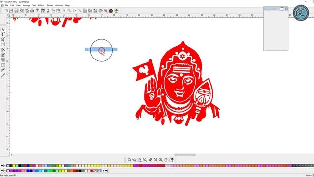The height and width of the screenshot is (177, 314).
Task: Open the Help menu
Action: click(67, 5)
